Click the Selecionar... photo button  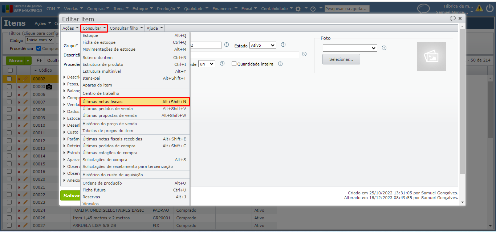(x=341, y=59)
